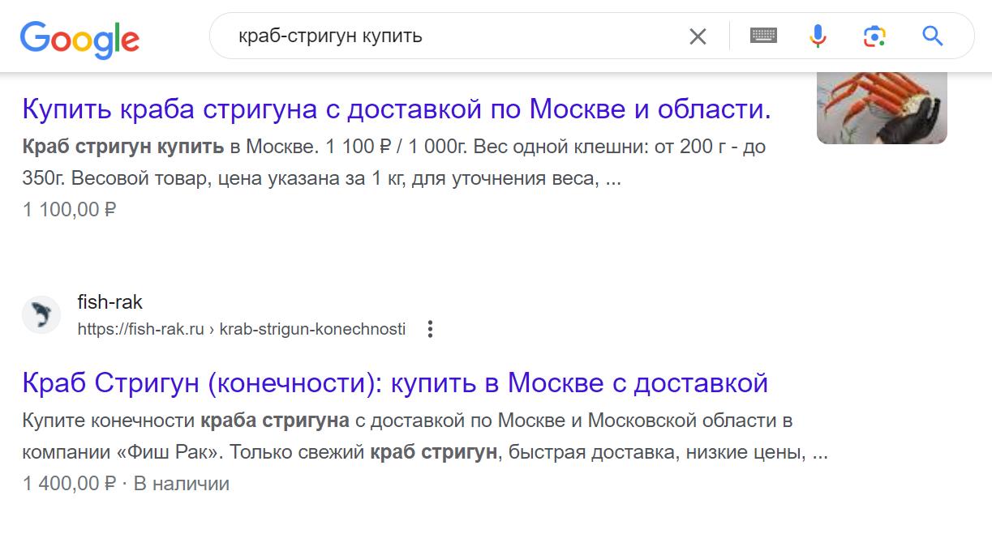
Task: Click the 1 100,00 ₽ price text
Action: 70,210
